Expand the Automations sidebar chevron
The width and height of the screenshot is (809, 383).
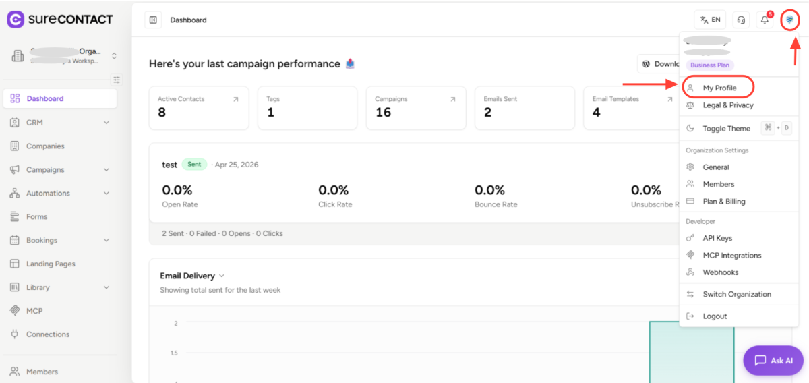[107, 194]
